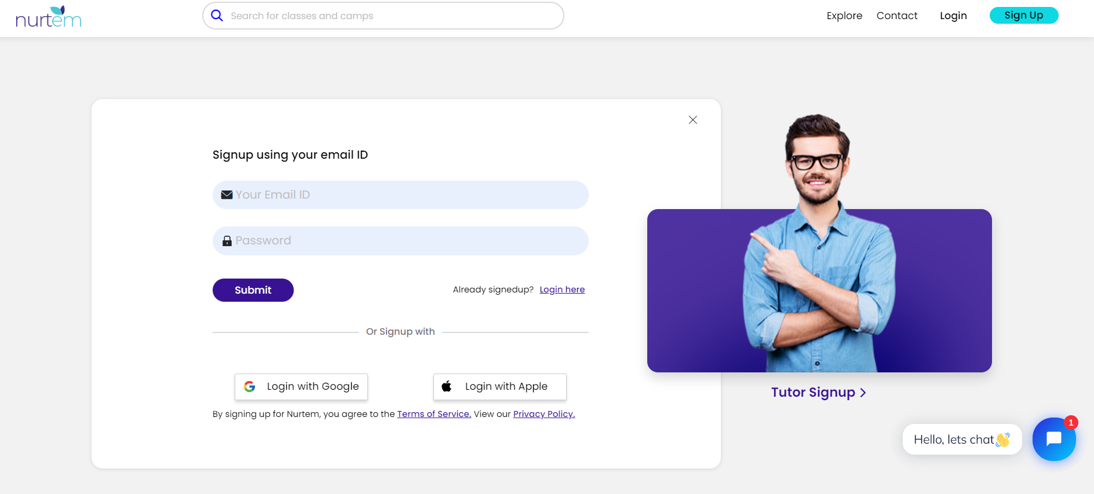This screenshot has height=494, width=1094.
Task: Open the Terms of Service link
Action: pyautogui.click(x=433, y=414)
